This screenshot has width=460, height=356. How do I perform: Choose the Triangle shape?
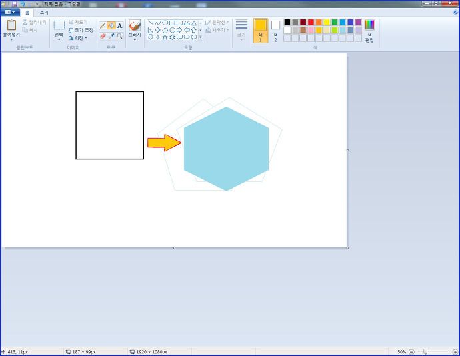(194, 23)
